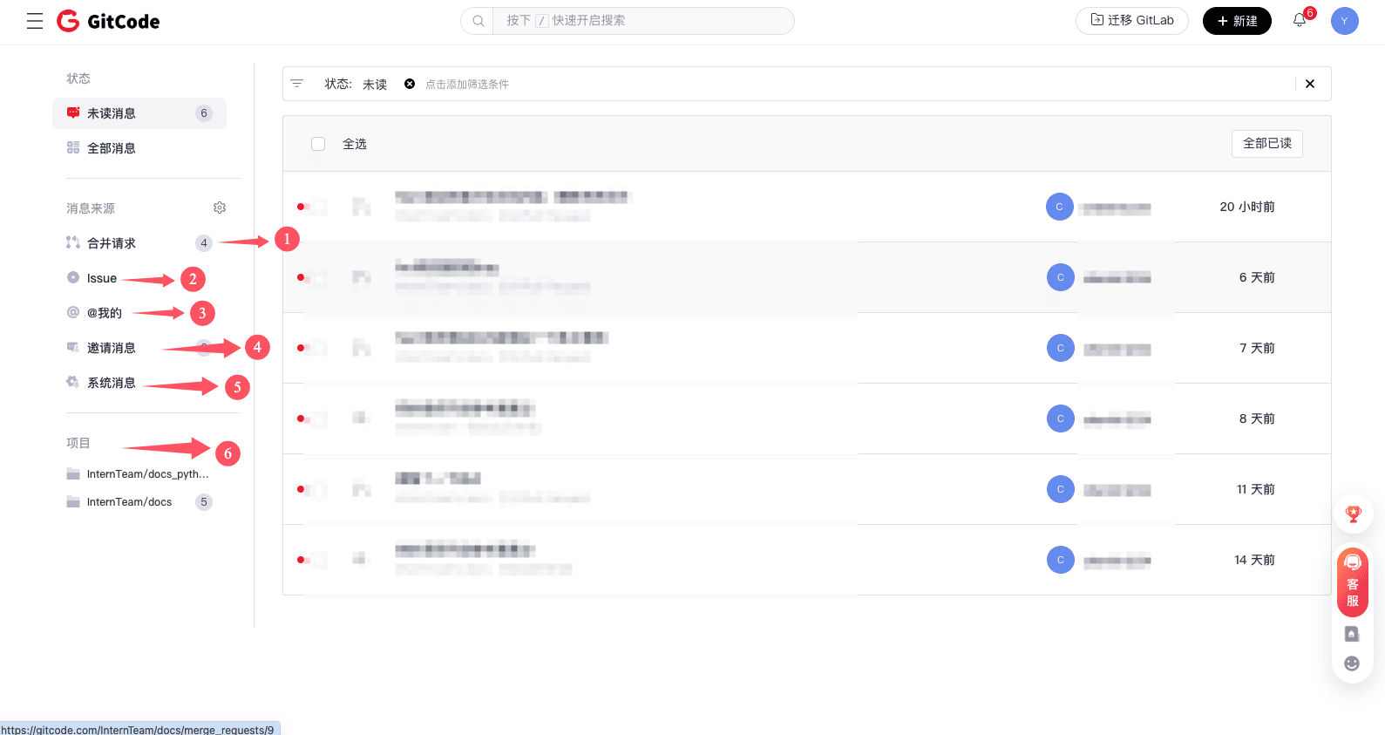Open the notifications bell
This screenshot has height=735, width=1385.
[x=1300, y=20]
